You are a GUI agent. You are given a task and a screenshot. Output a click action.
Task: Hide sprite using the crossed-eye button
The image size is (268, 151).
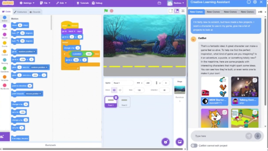pyautogui.click(x=120, y=90)
